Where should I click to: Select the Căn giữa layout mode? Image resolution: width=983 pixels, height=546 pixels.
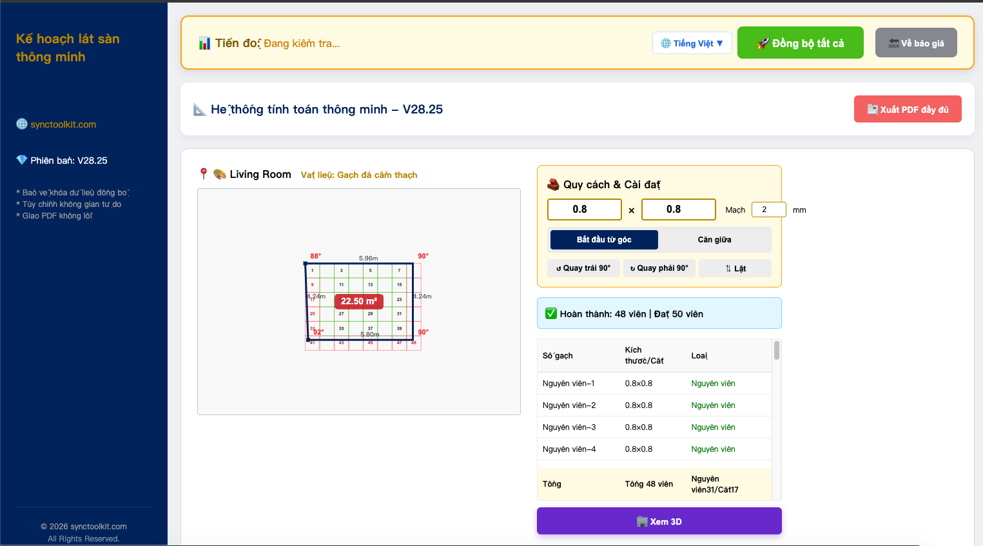point(715,240)
